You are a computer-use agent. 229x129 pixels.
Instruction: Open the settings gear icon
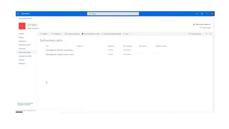[202, 14]
